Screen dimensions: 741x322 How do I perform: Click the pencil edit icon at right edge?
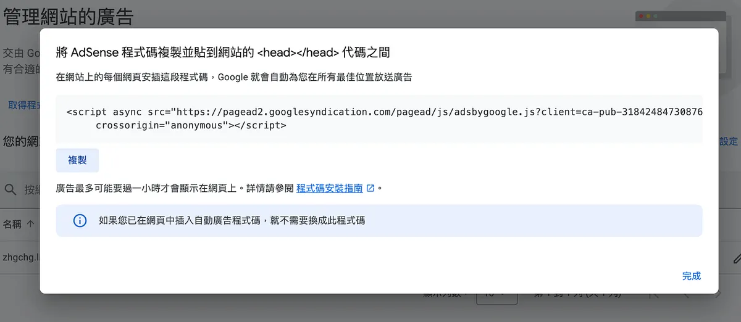tap(736, 258)
